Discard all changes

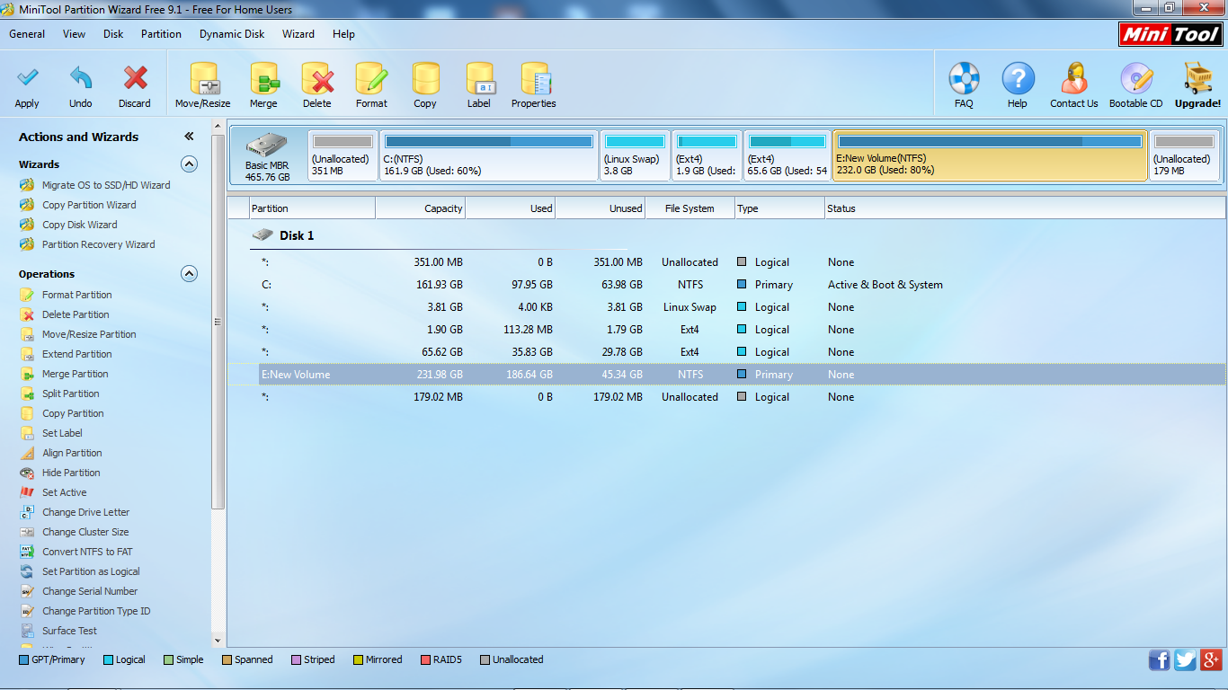134,84
